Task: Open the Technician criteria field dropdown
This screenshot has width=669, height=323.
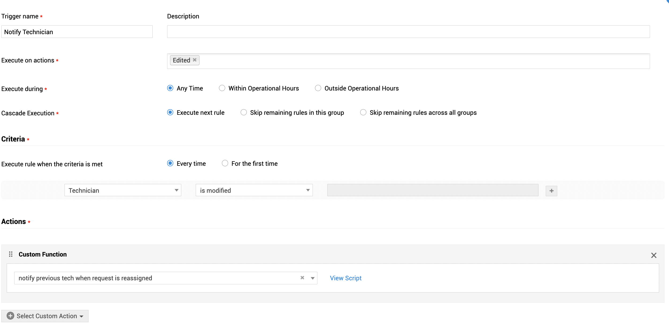Action: click(123, 190)
